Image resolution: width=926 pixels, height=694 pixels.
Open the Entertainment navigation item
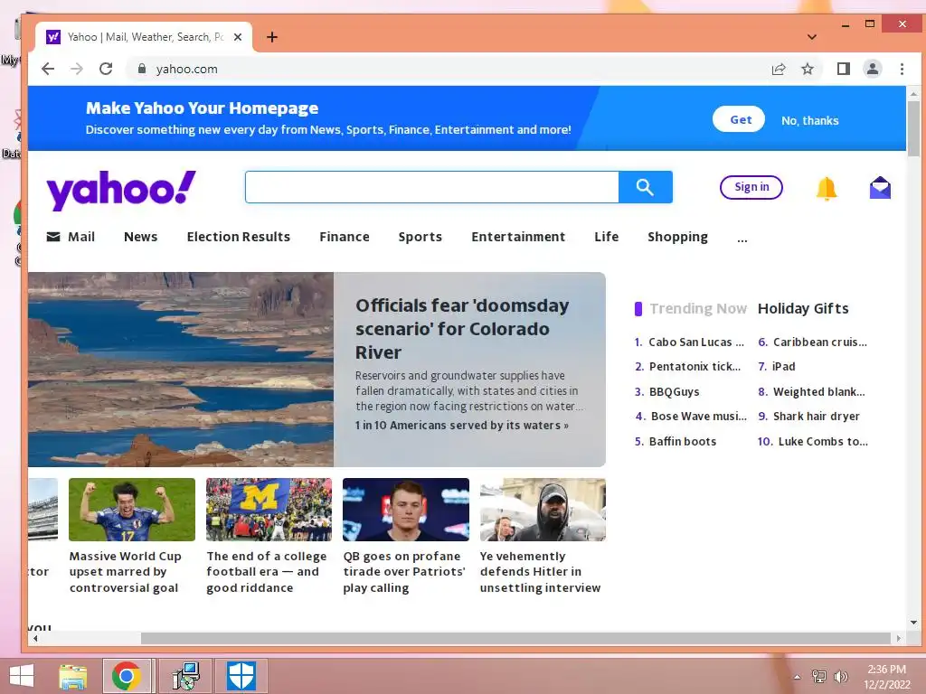coord(518,237)
